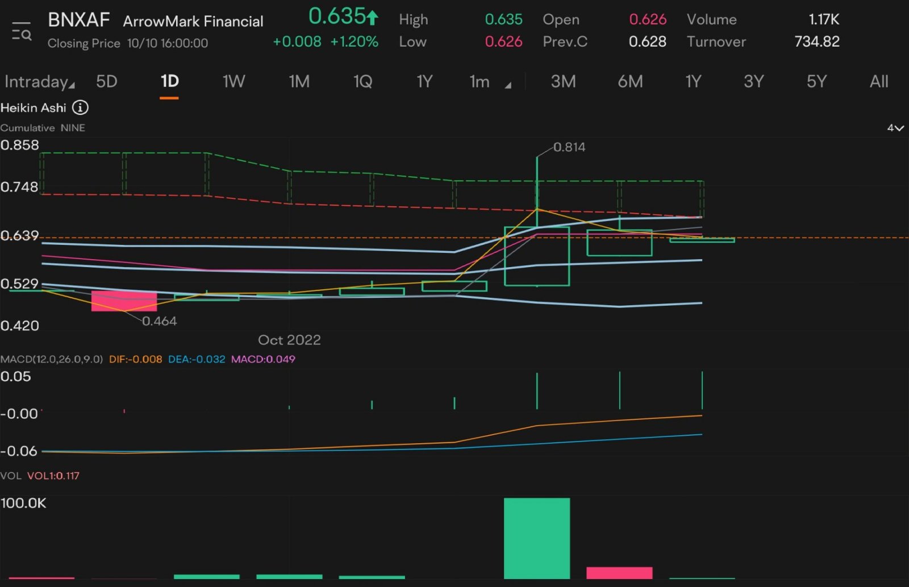Switch to the 1W tab

[233, 81]
